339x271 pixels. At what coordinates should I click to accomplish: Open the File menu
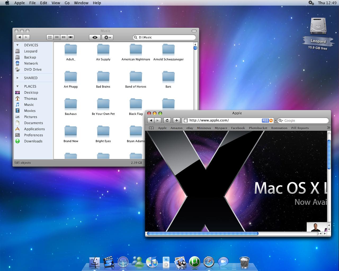tap(33, 3)
